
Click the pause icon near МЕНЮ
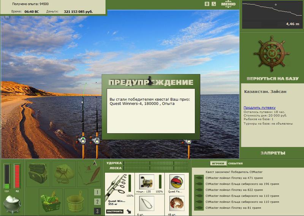coord(207,4)
